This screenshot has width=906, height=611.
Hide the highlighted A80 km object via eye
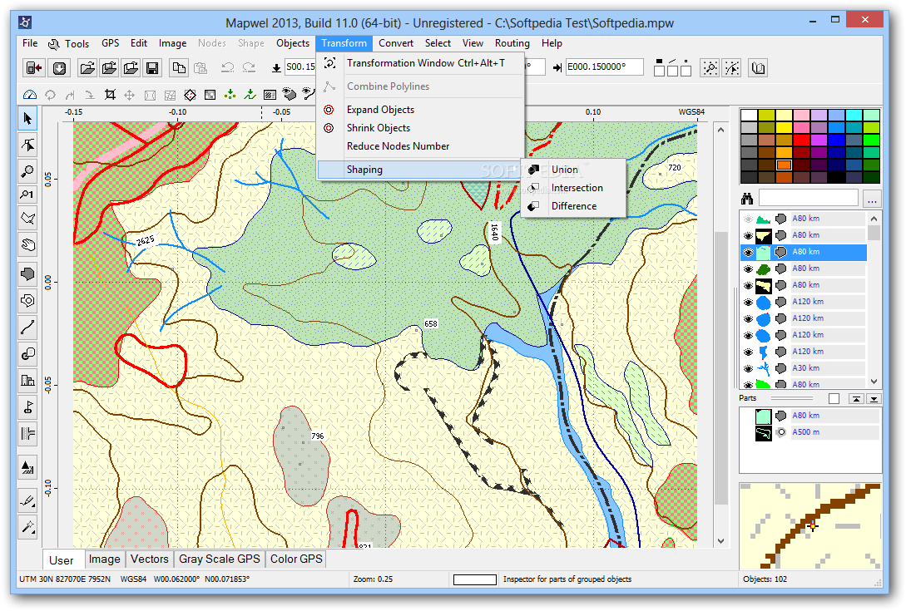748,253
